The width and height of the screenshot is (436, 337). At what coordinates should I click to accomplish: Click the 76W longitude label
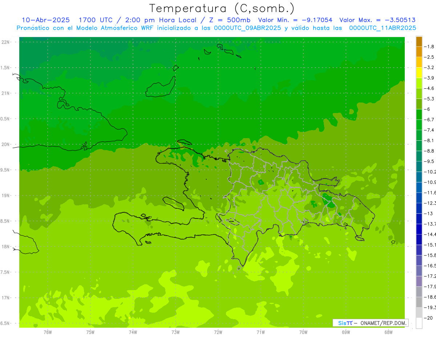(48, 332)
